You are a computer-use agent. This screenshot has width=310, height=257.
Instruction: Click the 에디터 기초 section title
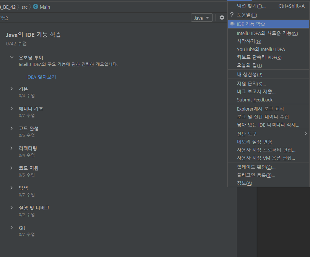[x=31, y=109]
